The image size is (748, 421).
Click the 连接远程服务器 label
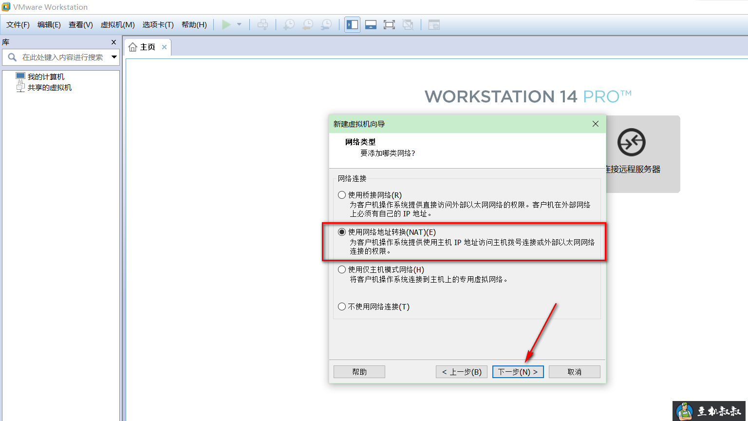[x=633, y=169]
